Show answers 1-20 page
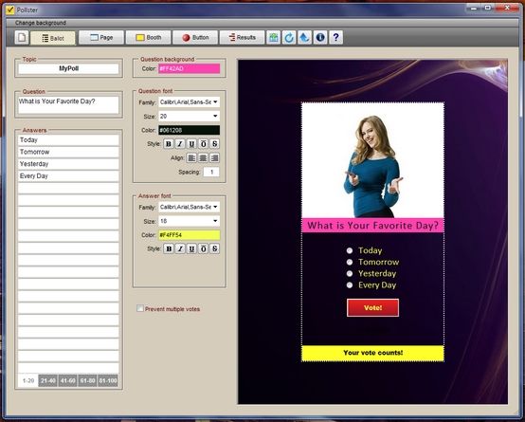This screenshot has width=525, height=422. 28,380
